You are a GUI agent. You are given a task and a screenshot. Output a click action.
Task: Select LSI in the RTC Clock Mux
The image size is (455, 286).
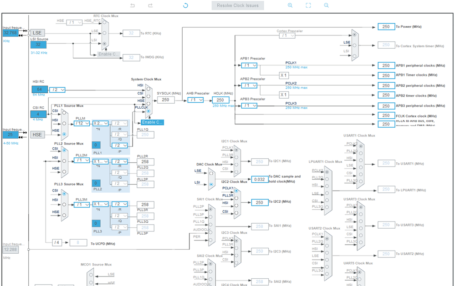pos(104,44)
